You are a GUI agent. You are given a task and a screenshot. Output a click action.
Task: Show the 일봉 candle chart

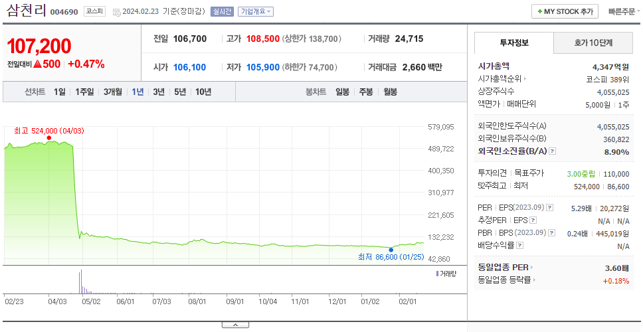(x=342, y=92)
